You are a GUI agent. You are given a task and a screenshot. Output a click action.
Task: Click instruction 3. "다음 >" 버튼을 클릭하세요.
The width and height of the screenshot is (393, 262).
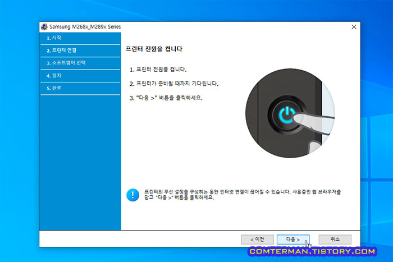(x=166, y=98)
